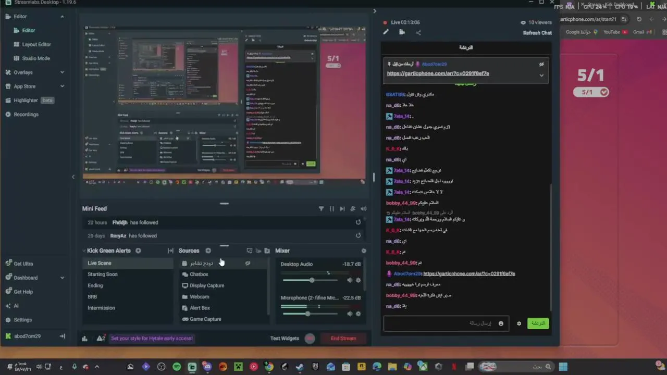
Task: Expand the pinned message chevron
Action: click(x=541, y=76)
